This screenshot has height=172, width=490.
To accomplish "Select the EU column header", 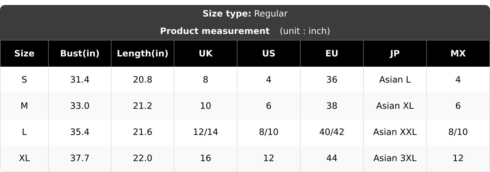I will 332,54.
